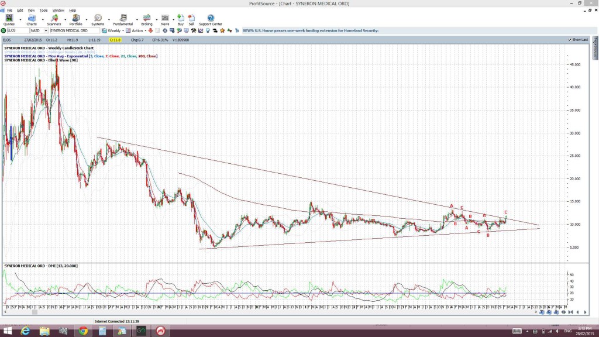Screen dimensions: 599x337
Task: Click the news headline about Homeland Security
Action: pos(311,30)
